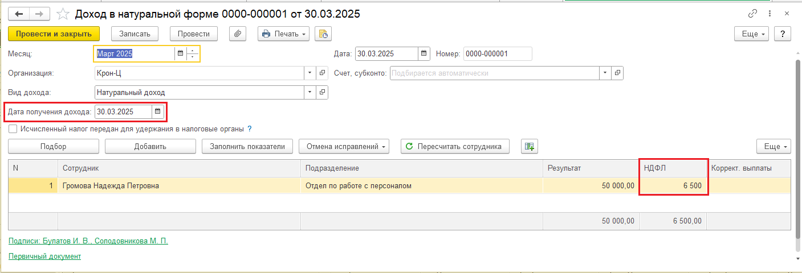Open calendar for Дата получения дохода
Viewport: 802px width, 273px height.
[x=158, y=111]
